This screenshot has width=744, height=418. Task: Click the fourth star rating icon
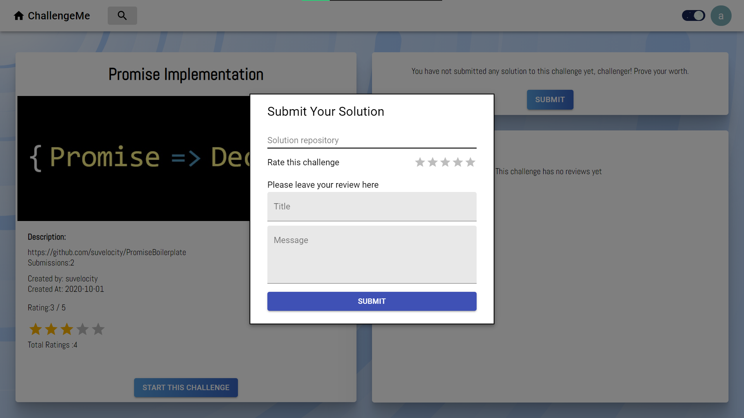click(458, 162)
